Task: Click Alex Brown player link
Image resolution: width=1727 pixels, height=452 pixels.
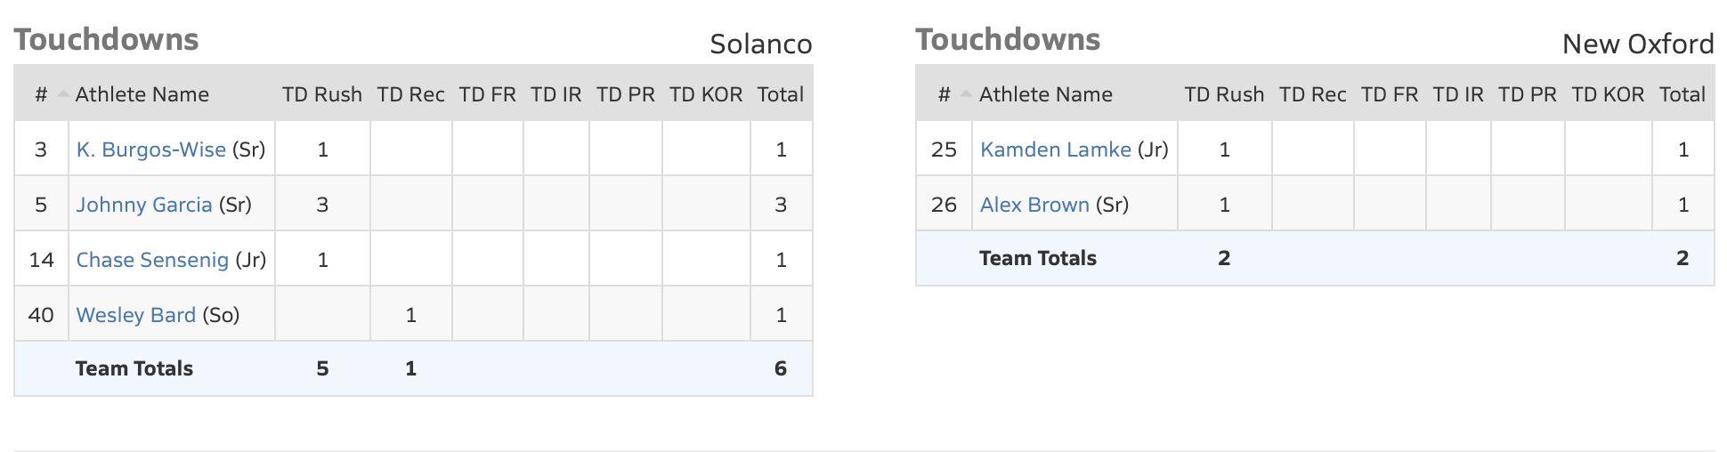Action: [1034, 205]
